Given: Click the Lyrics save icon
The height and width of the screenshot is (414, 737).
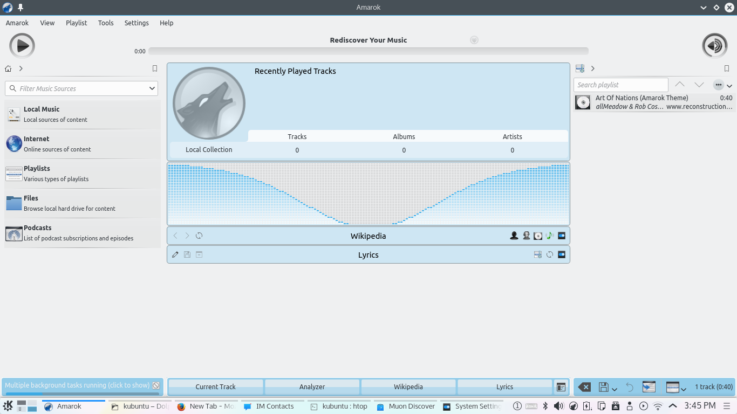Looking at the screenshot, I should pos(187,254).
